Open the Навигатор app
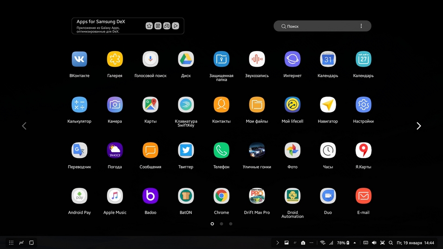 pyautogui.click(x=328, y=105)
